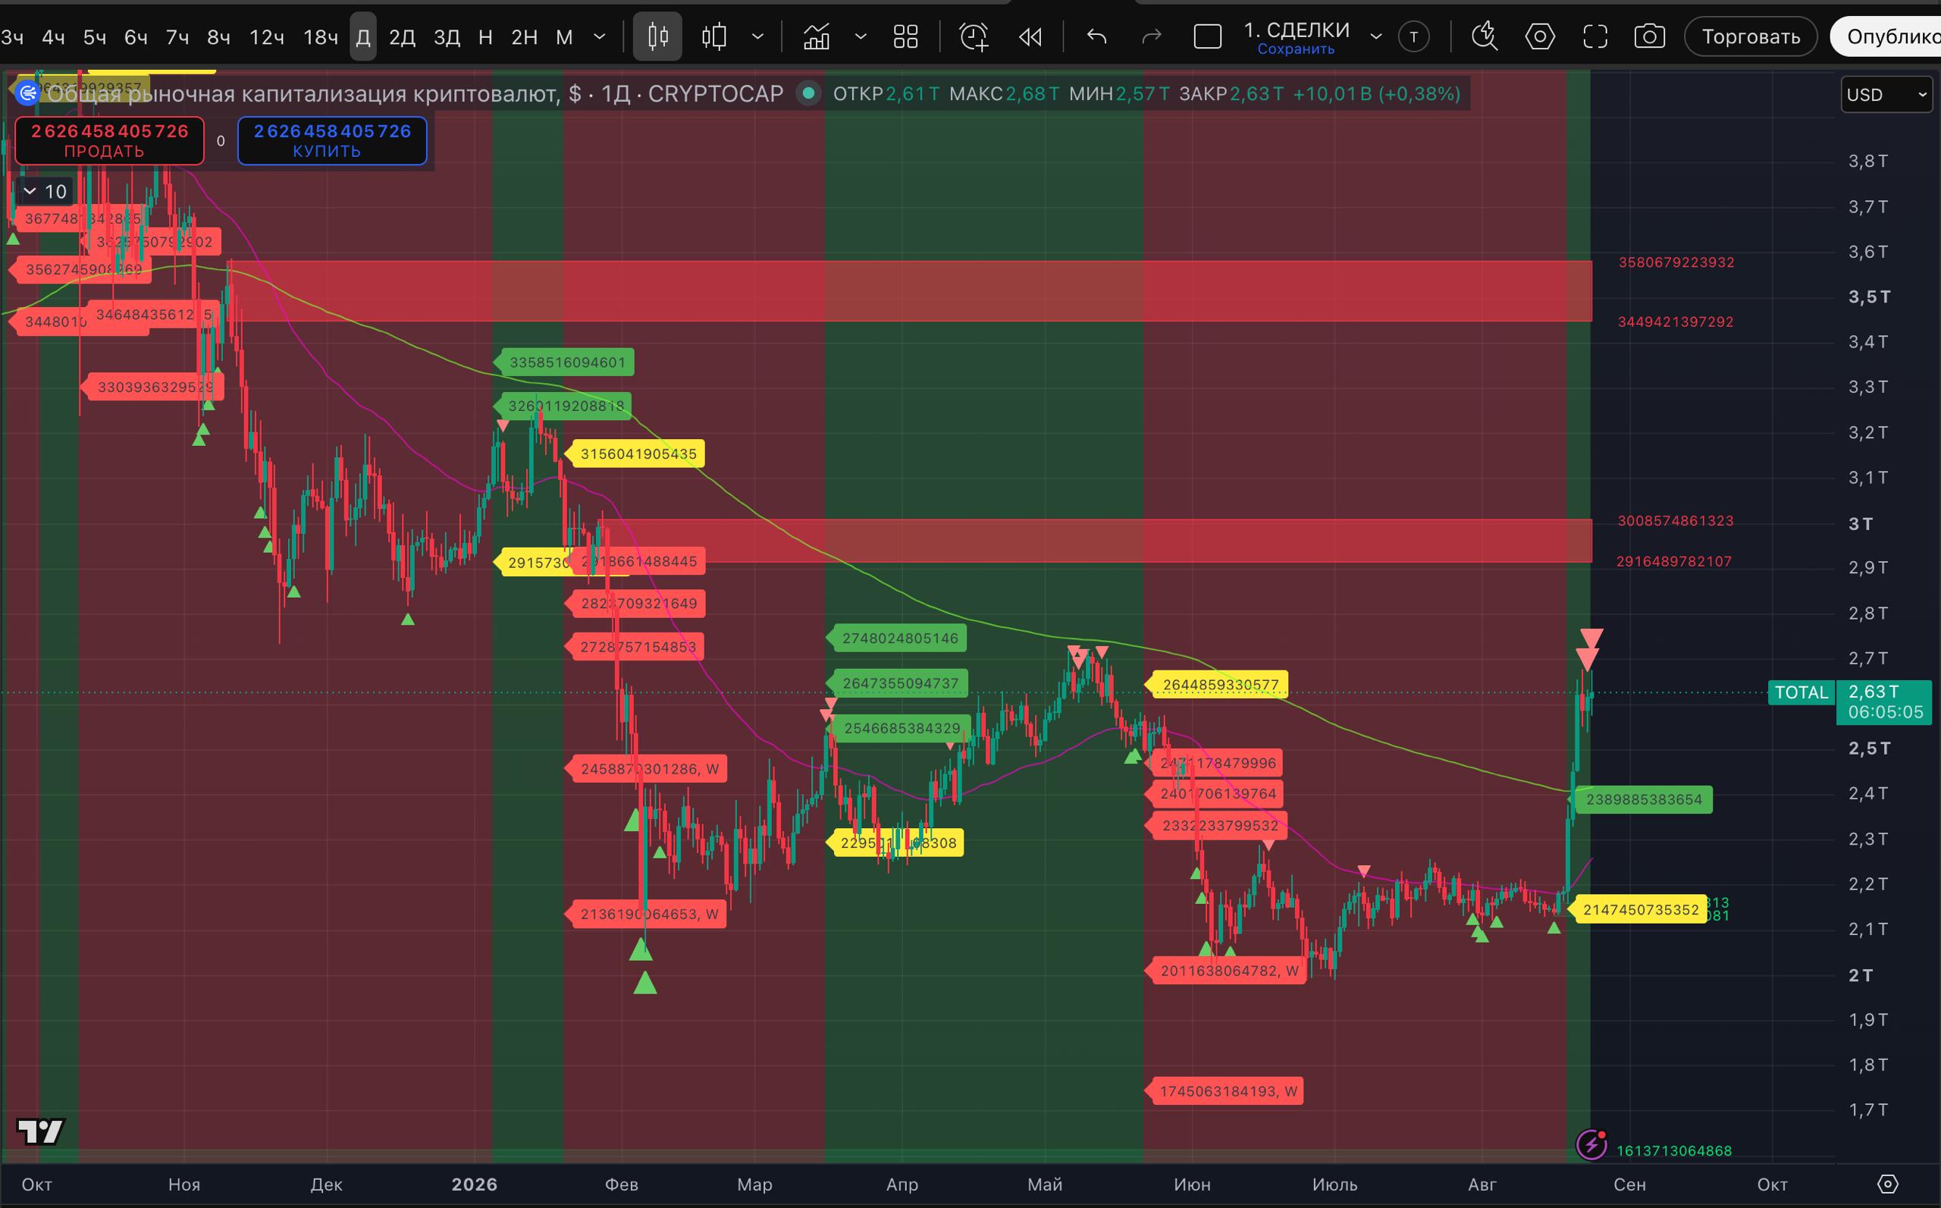Expand the indicators favorites dropdown arrow
The height and width of the screenshot is (1208, 1941).
(x=861, y=36)
